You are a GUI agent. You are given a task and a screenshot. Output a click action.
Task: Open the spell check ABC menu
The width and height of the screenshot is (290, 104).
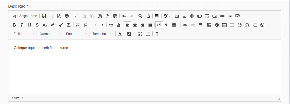pos(167,16)
